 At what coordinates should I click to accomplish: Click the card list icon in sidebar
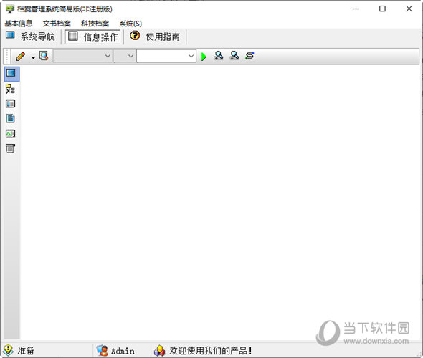tap(10, 104)
